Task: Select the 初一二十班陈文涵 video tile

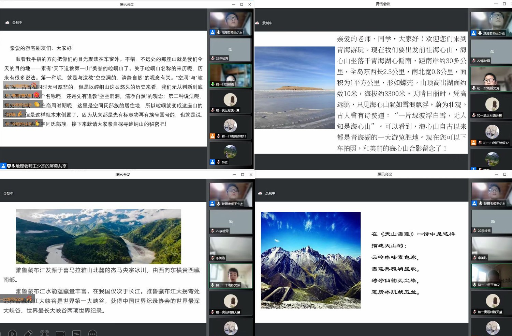Action: (x=231, y=276)
